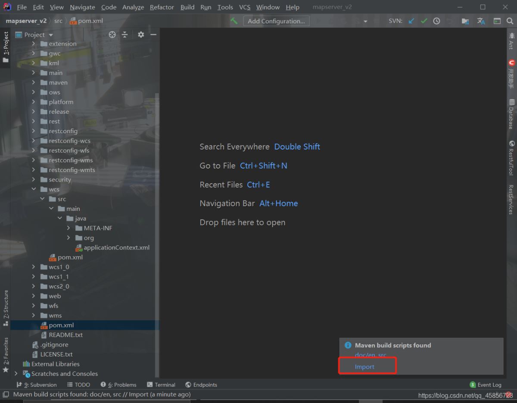This screenshot has width=517, height=403.
Task: Open Project panel settings gear
Action: pyautogui.click(x=141, y=34)
